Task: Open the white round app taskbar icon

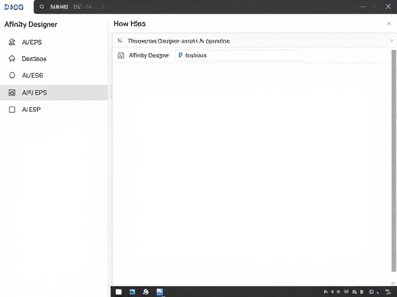Action: 146,292
